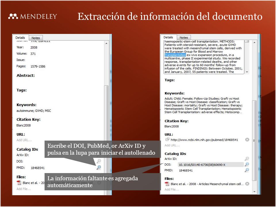
Task: Select Details tab in right panel
Action: click(168, 37)
